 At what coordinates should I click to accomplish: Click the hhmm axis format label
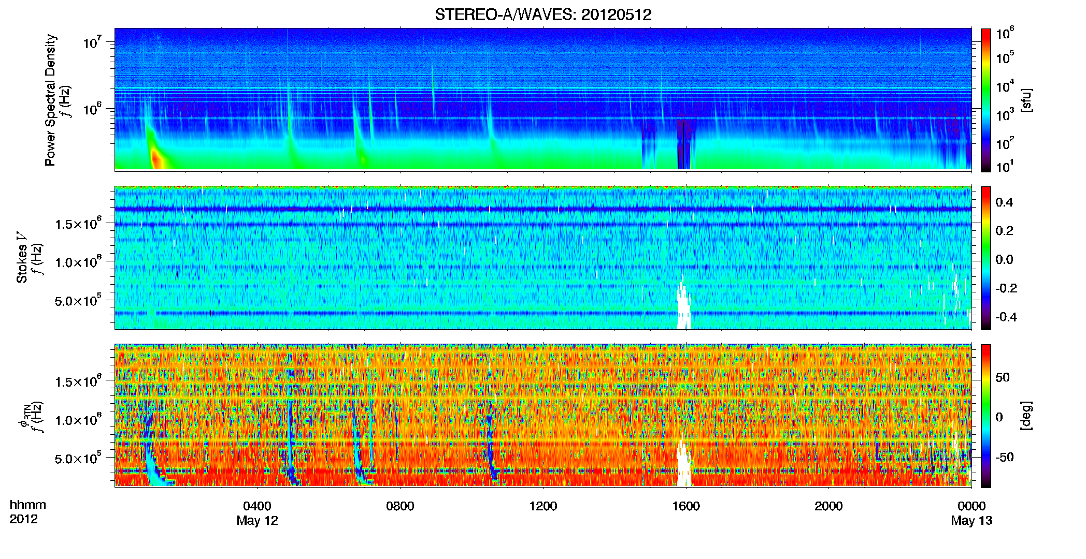[x=27, y=505]
